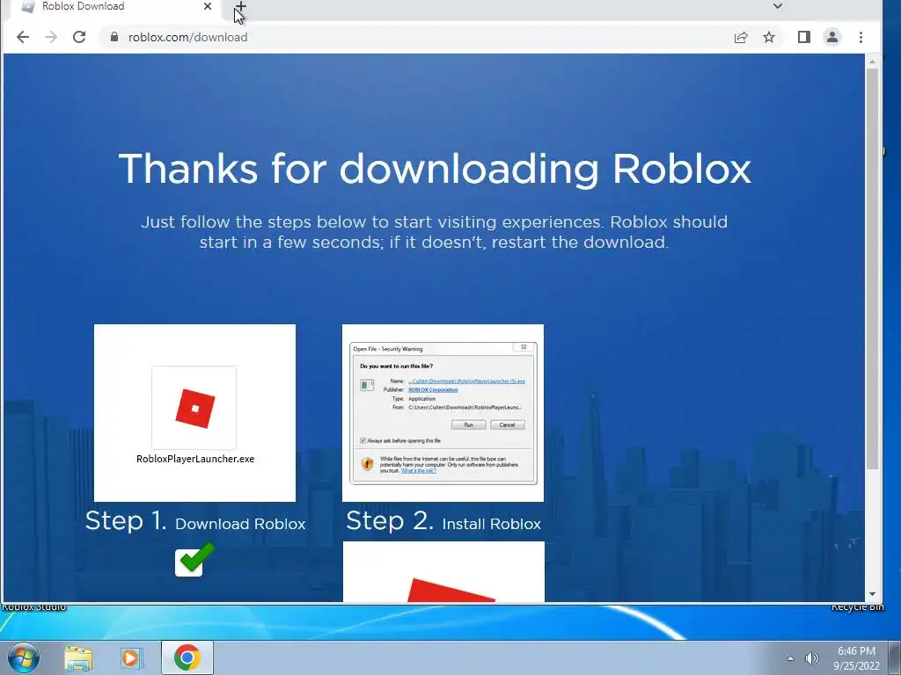Click the RobloxPlayerLauncher.exe step image
901x675 pixels.
click(194, 413)
